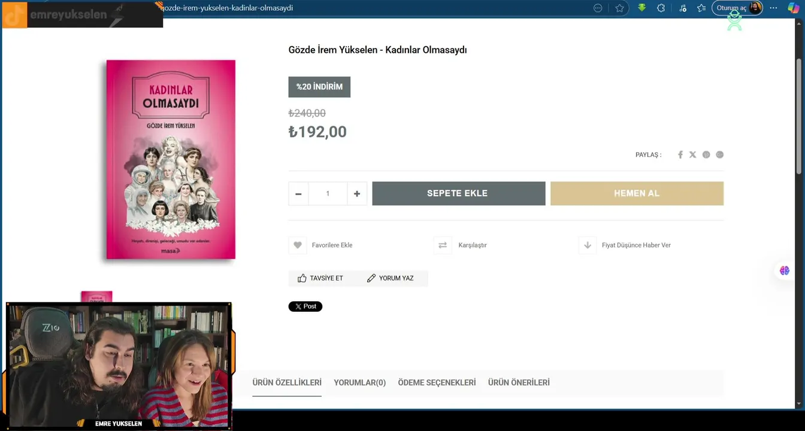Click the struck-through ₺240,00 price
This screenshot has height=431, width=805.
point(307,113)
